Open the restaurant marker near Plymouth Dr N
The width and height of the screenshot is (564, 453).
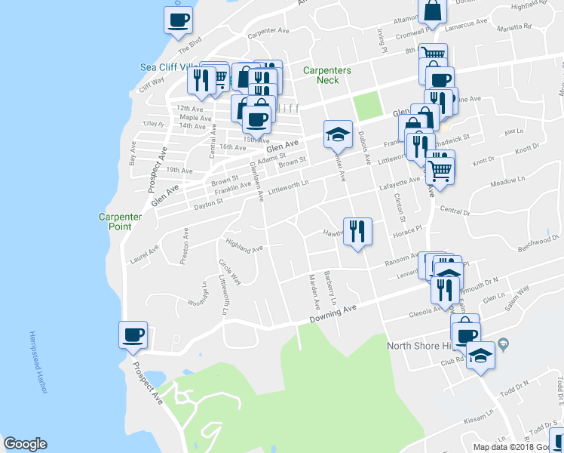pyautogui.click(x=446, y=291)
